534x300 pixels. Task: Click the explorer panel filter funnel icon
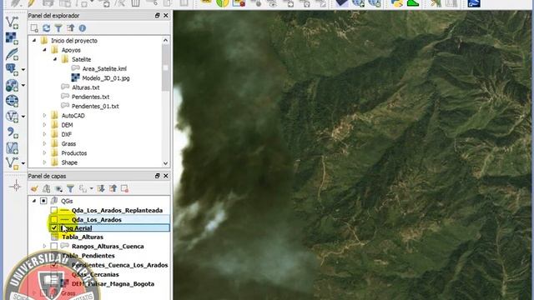click(x=58, y=28)
